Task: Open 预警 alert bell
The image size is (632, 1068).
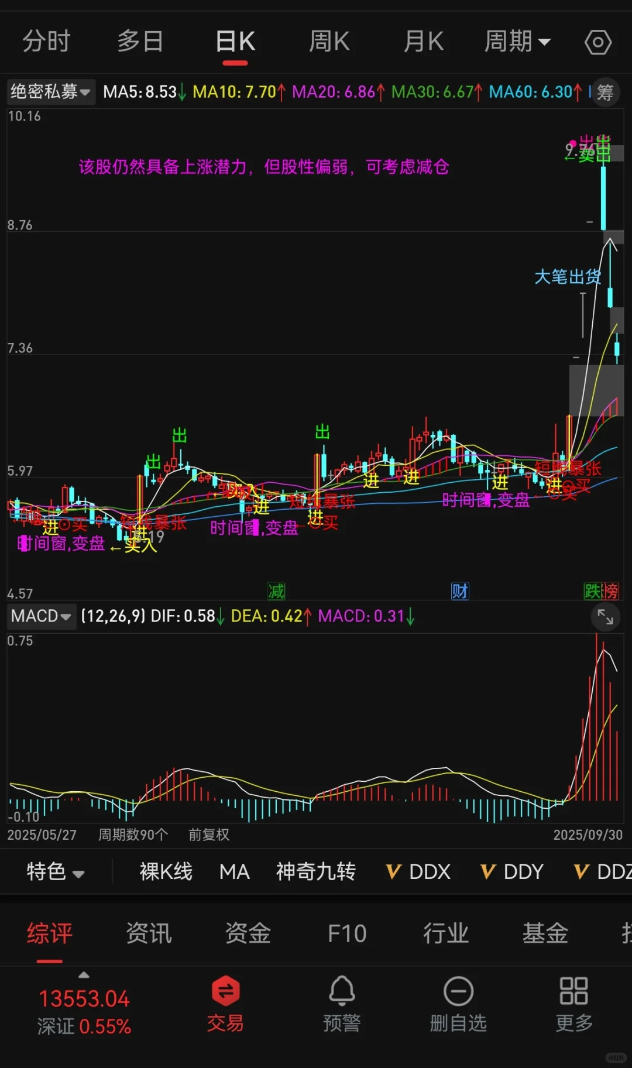Action: click(x=342, y=1004)
